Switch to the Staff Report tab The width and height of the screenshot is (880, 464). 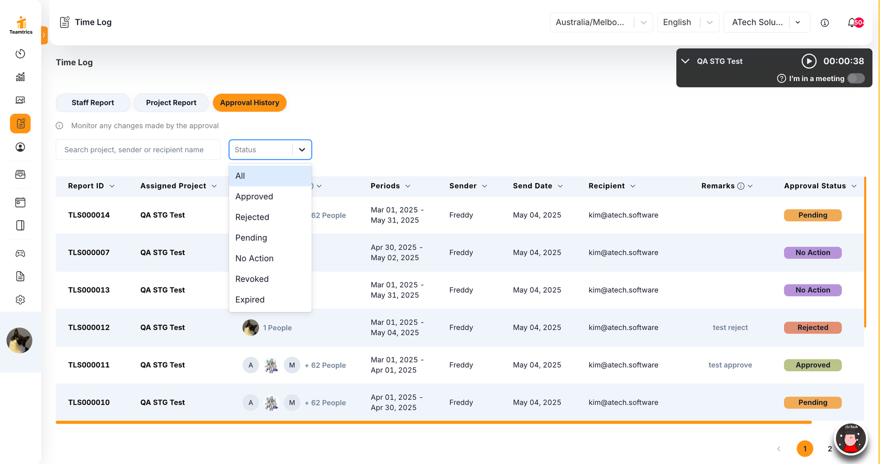coord(93,103)
